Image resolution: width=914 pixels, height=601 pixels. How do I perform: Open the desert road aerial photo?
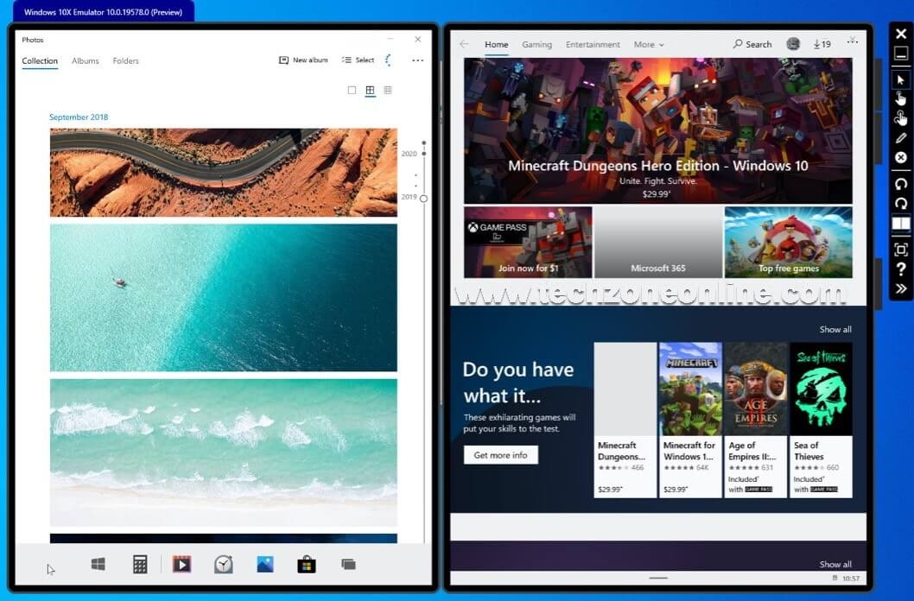coord(223,173)
